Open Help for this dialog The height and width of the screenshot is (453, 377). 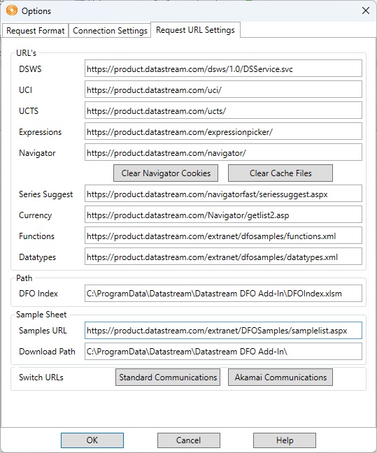[x=285, y=440]
